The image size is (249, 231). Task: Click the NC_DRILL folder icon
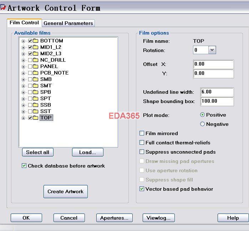(36, 60)
